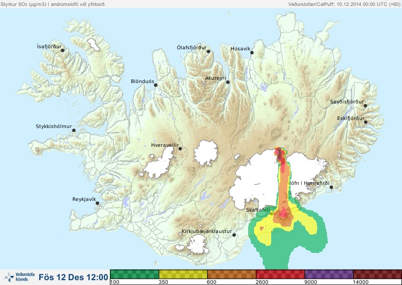Click the Akureyri label text
402x285 pixels.
point(215,78)
